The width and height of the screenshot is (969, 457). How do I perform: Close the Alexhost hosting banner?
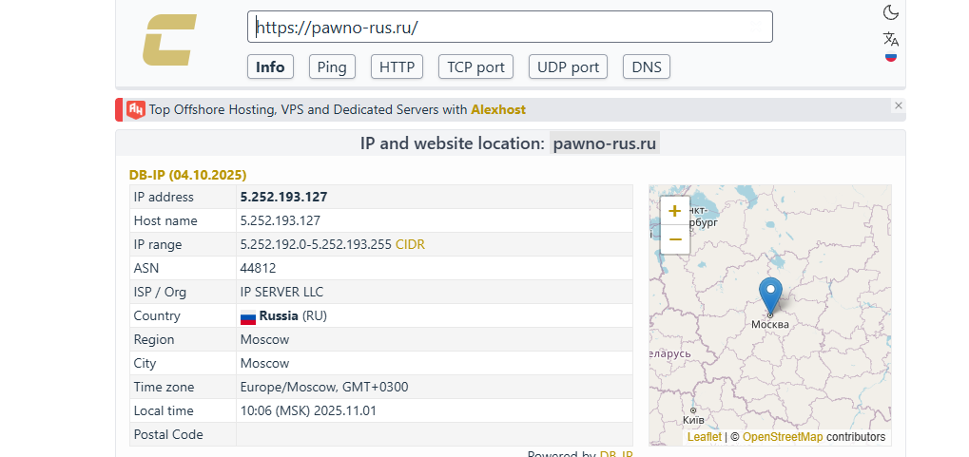tap(898, 105)
